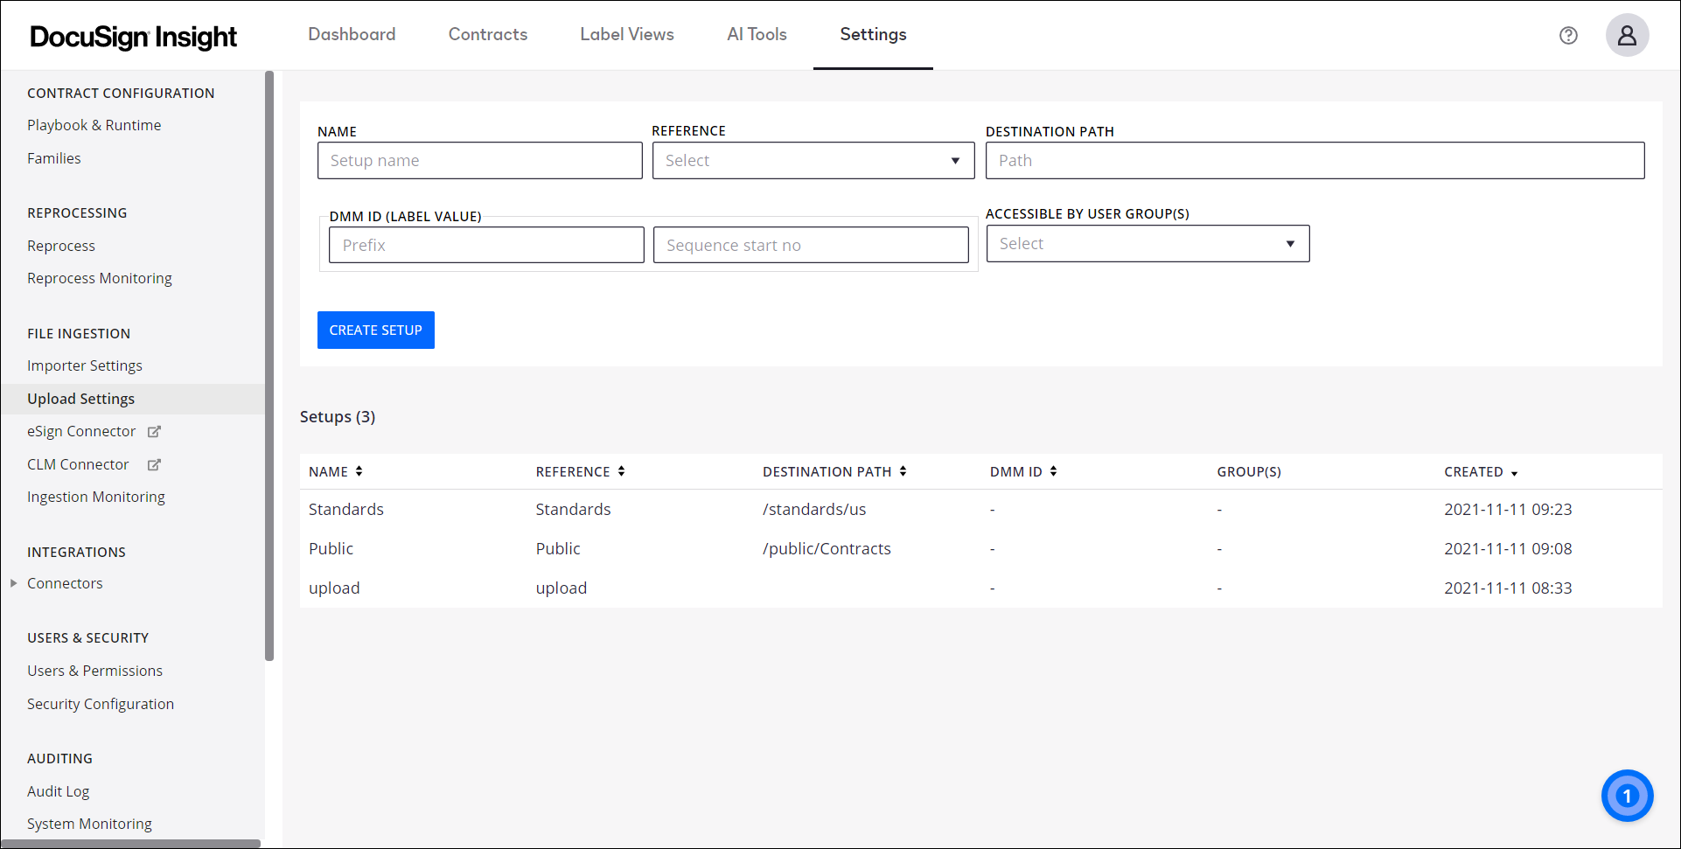1681x849 pixels.
Task: Open Users & Permissions settings
Action: coord(94,671)
